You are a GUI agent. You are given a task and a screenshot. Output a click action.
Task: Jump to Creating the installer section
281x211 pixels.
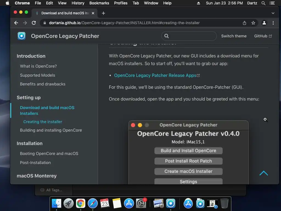coord(43,122)
